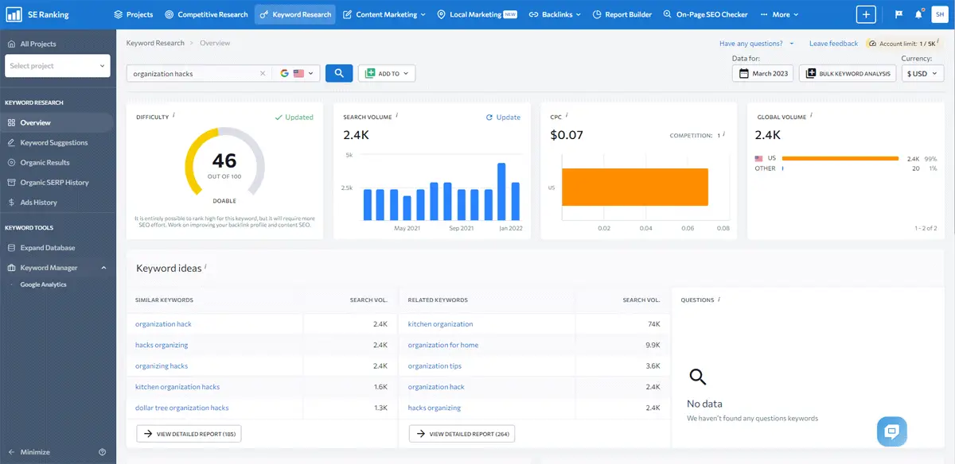This screenshot has width=955, height=464.
Task: Open the March 2023 date picker
Action: coord(762,74)
